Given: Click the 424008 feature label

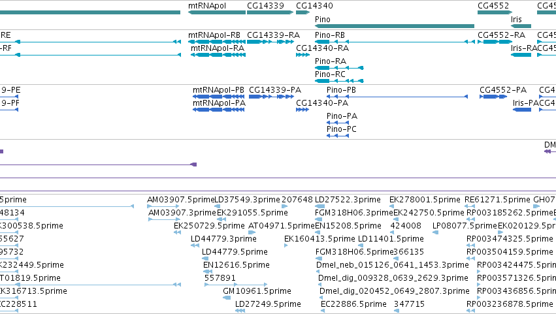Looking at the screenshot, I should [406, 226].
